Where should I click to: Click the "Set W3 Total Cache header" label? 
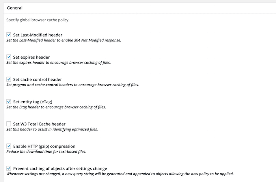pyautogui.click(x=39, y=124)
